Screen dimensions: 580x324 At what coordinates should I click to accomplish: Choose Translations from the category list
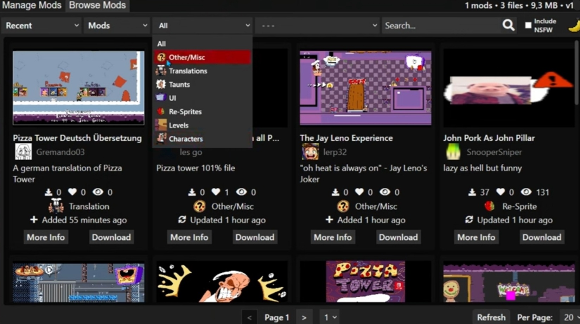click(203, 71)
